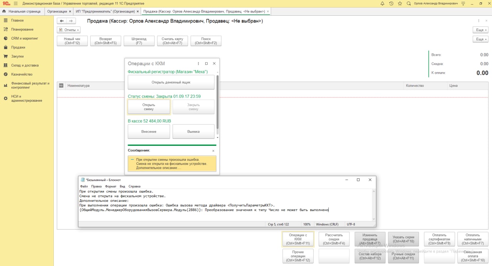
Task: Click Новый чек button
Action: pos(72,41)
